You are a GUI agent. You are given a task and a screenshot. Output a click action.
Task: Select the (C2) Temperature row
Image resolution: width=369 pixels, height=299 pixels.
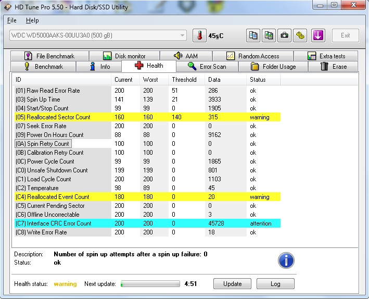[x=148, y=188]
